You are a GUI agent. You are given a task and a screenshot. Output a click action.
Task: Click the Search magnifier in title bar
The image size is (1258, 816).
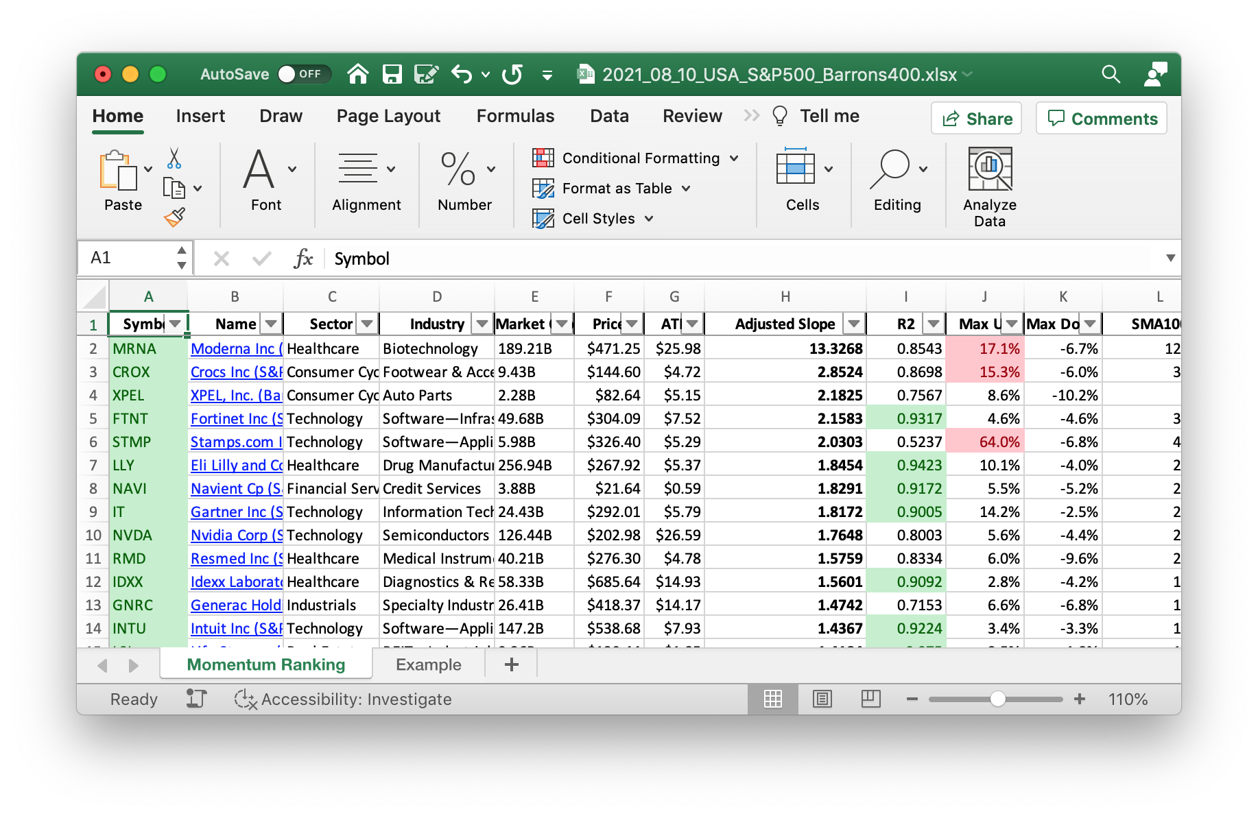coord(1111,74)
